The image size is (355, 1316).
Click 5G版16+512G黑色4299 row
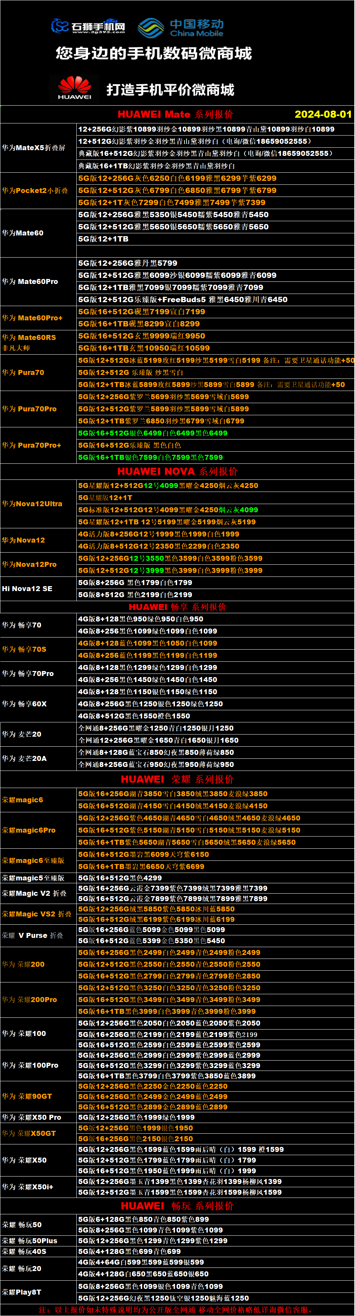point(215,878)
